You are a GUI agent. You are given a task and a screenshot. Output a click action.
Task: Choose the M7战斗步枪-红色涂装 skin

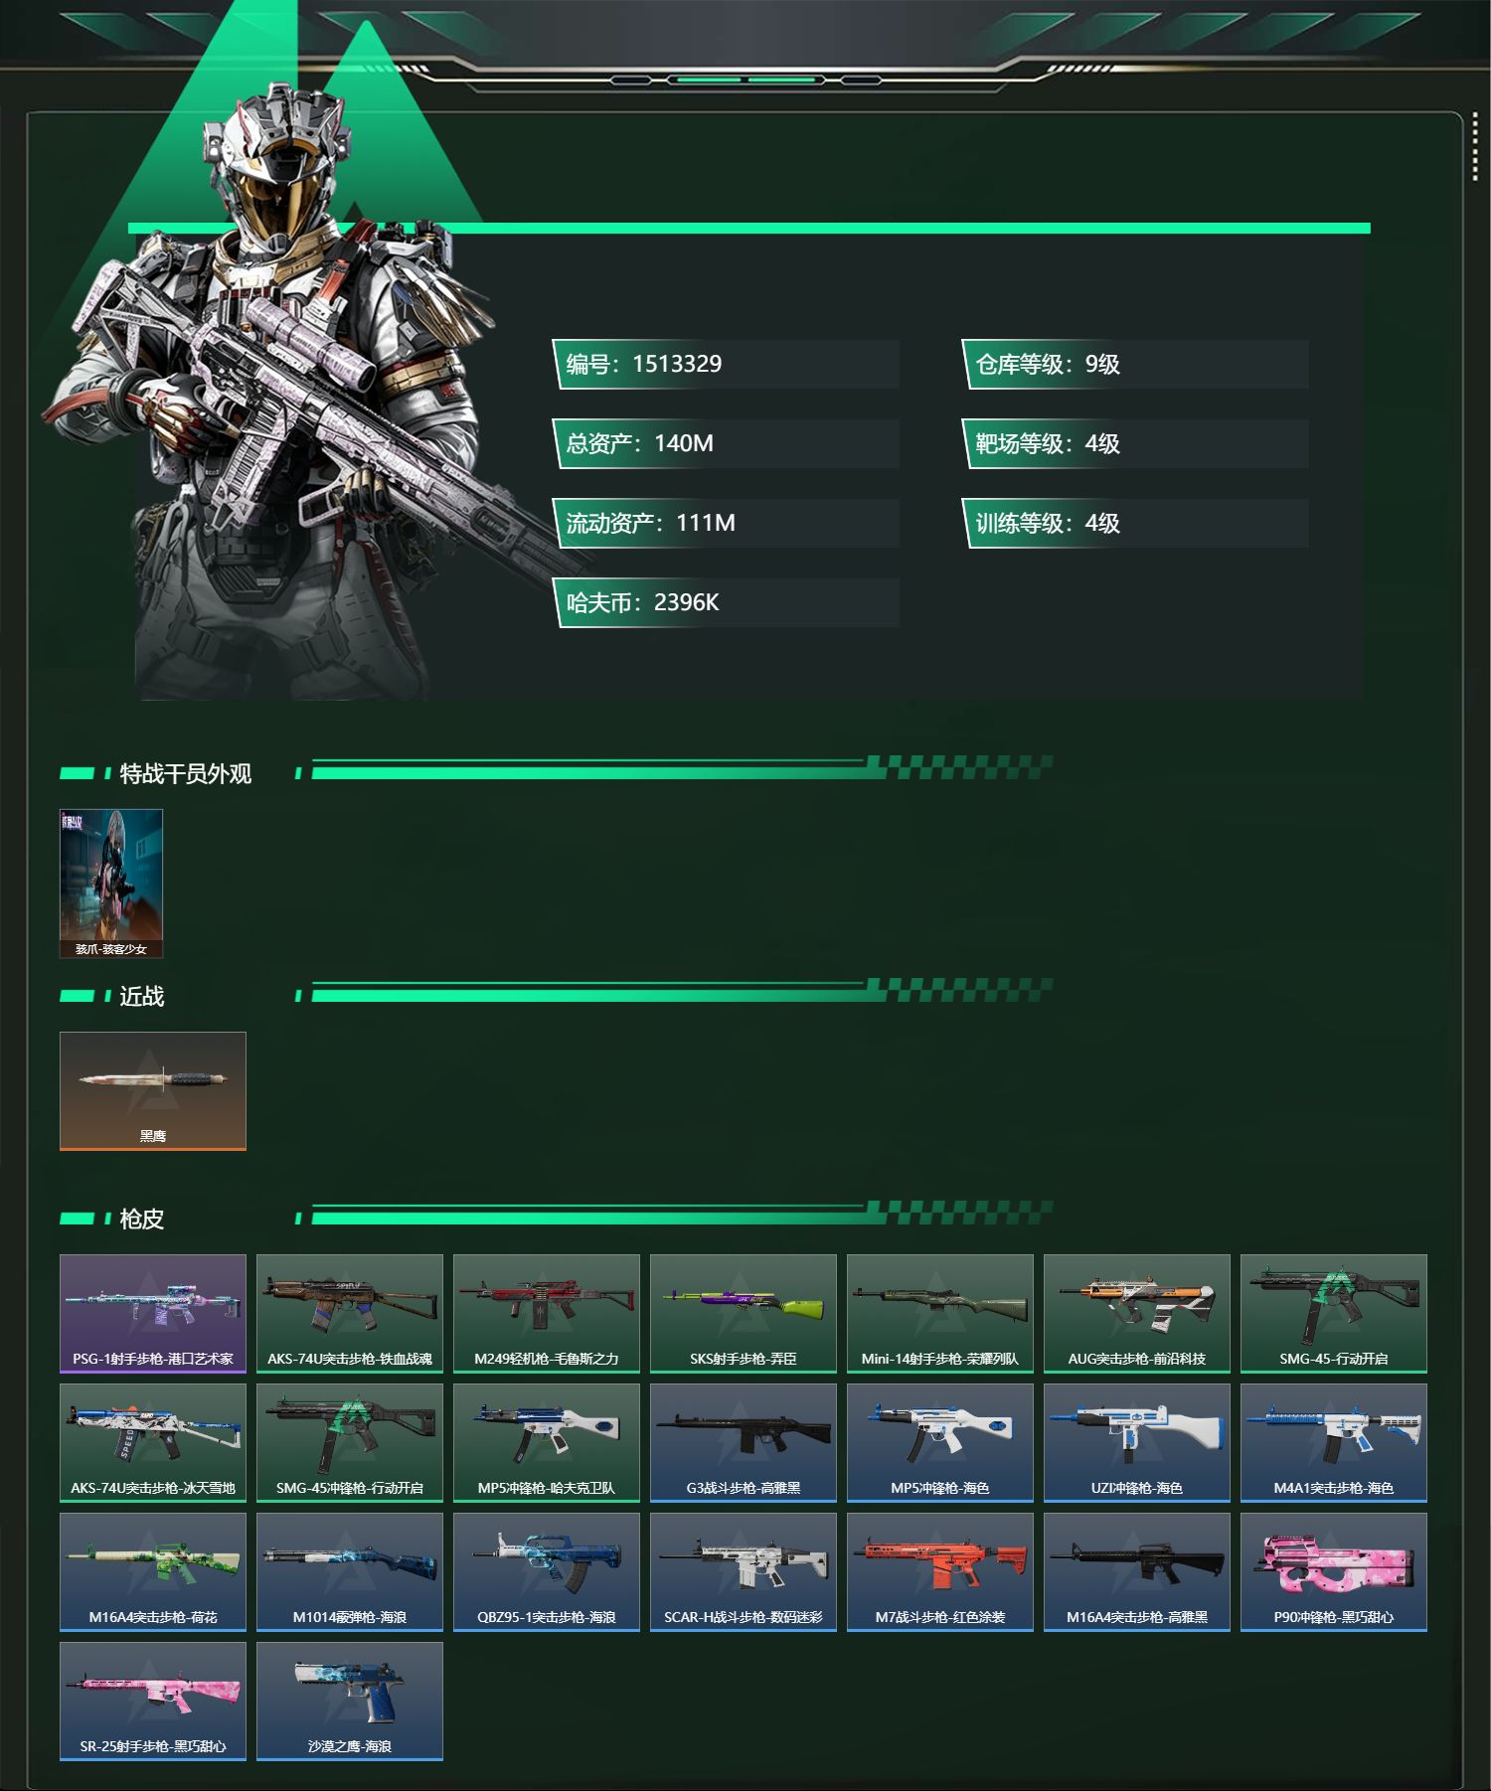click(940, 1572)
